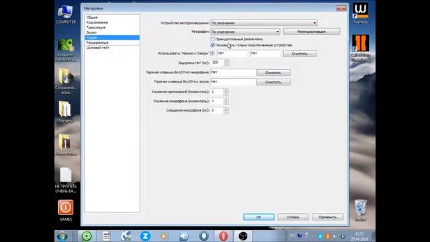Increase the application boost multiplier spinner
The width and height of the screenshot is (430, 242).
226,90
